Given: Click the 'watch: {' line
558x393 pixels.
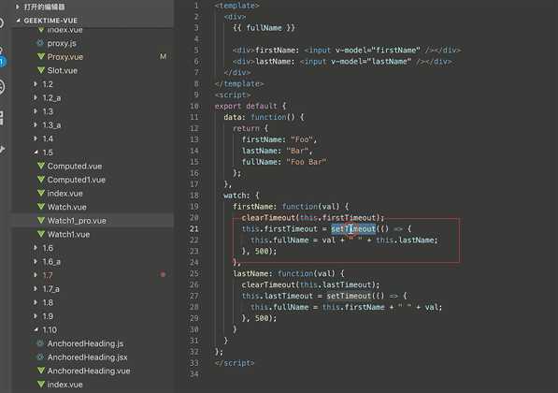Looking at the screenshot, I should click(241, 196).
